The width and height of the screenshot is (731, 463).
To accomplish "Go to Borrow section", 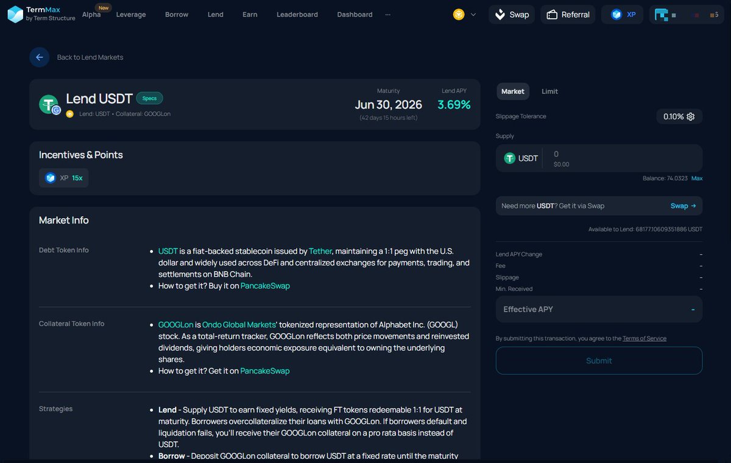I will coord(177,15).
